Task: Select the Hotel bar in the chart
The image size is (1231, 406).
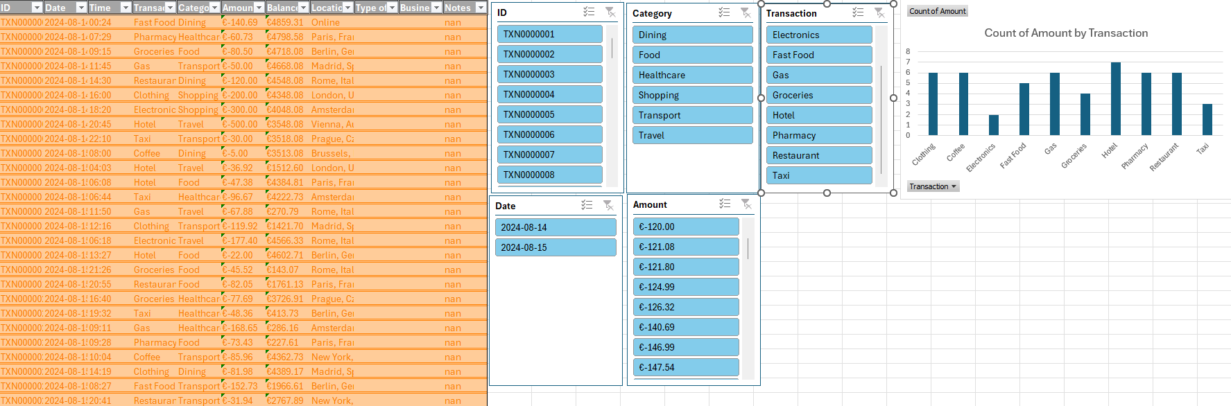Action: click(1115, 98)
